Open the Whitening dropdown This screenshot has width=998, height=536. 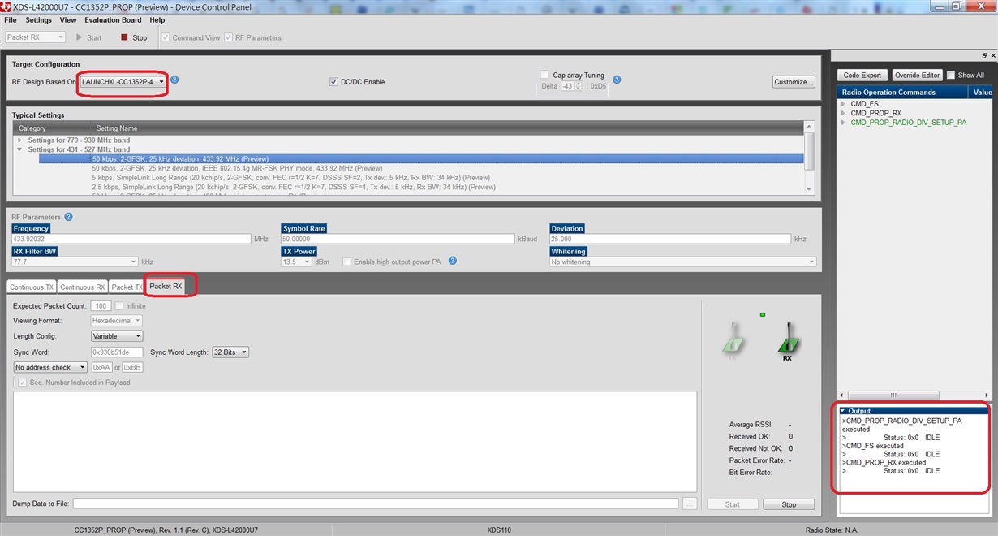coord(683,262)
